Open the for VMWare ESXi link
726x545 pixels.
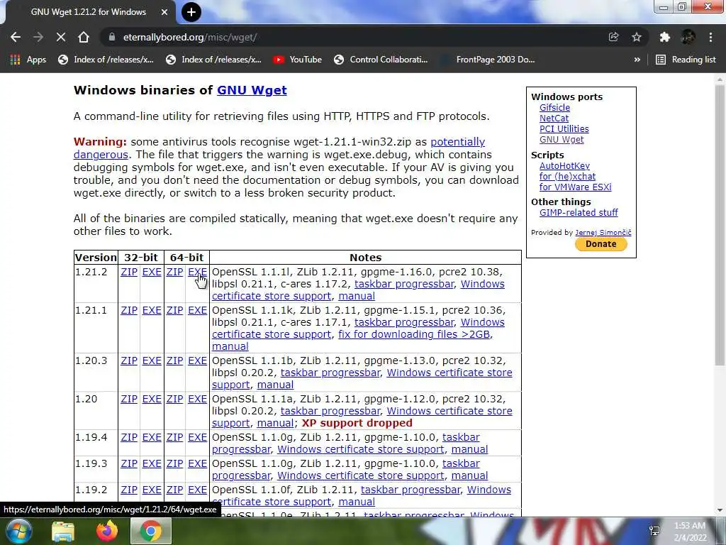pyautogui.click(x=575, y=187)
